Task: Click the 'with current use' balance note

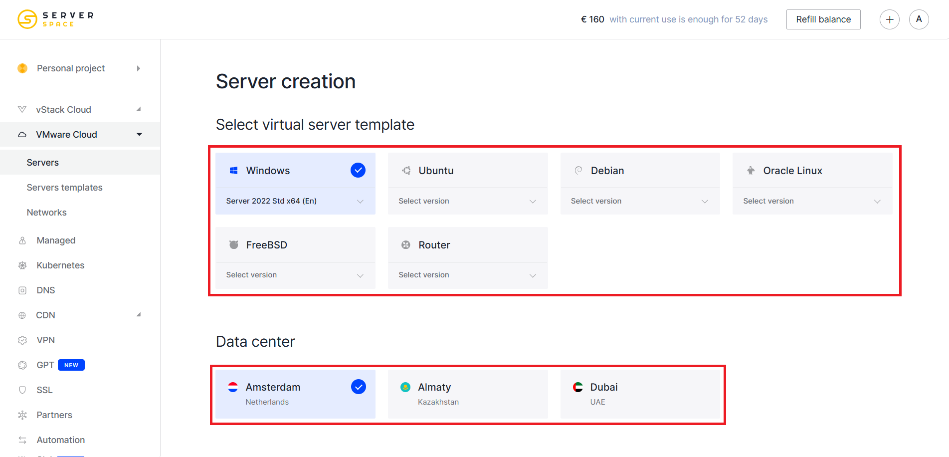Action: [689, 19]
